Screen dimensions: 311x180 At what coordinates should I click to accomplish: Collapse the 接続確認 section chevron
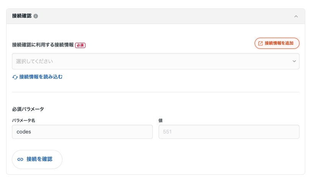[x=296, y=16]
